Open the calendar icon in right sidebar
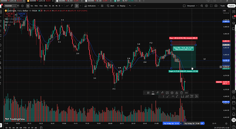 coord(234,103)
